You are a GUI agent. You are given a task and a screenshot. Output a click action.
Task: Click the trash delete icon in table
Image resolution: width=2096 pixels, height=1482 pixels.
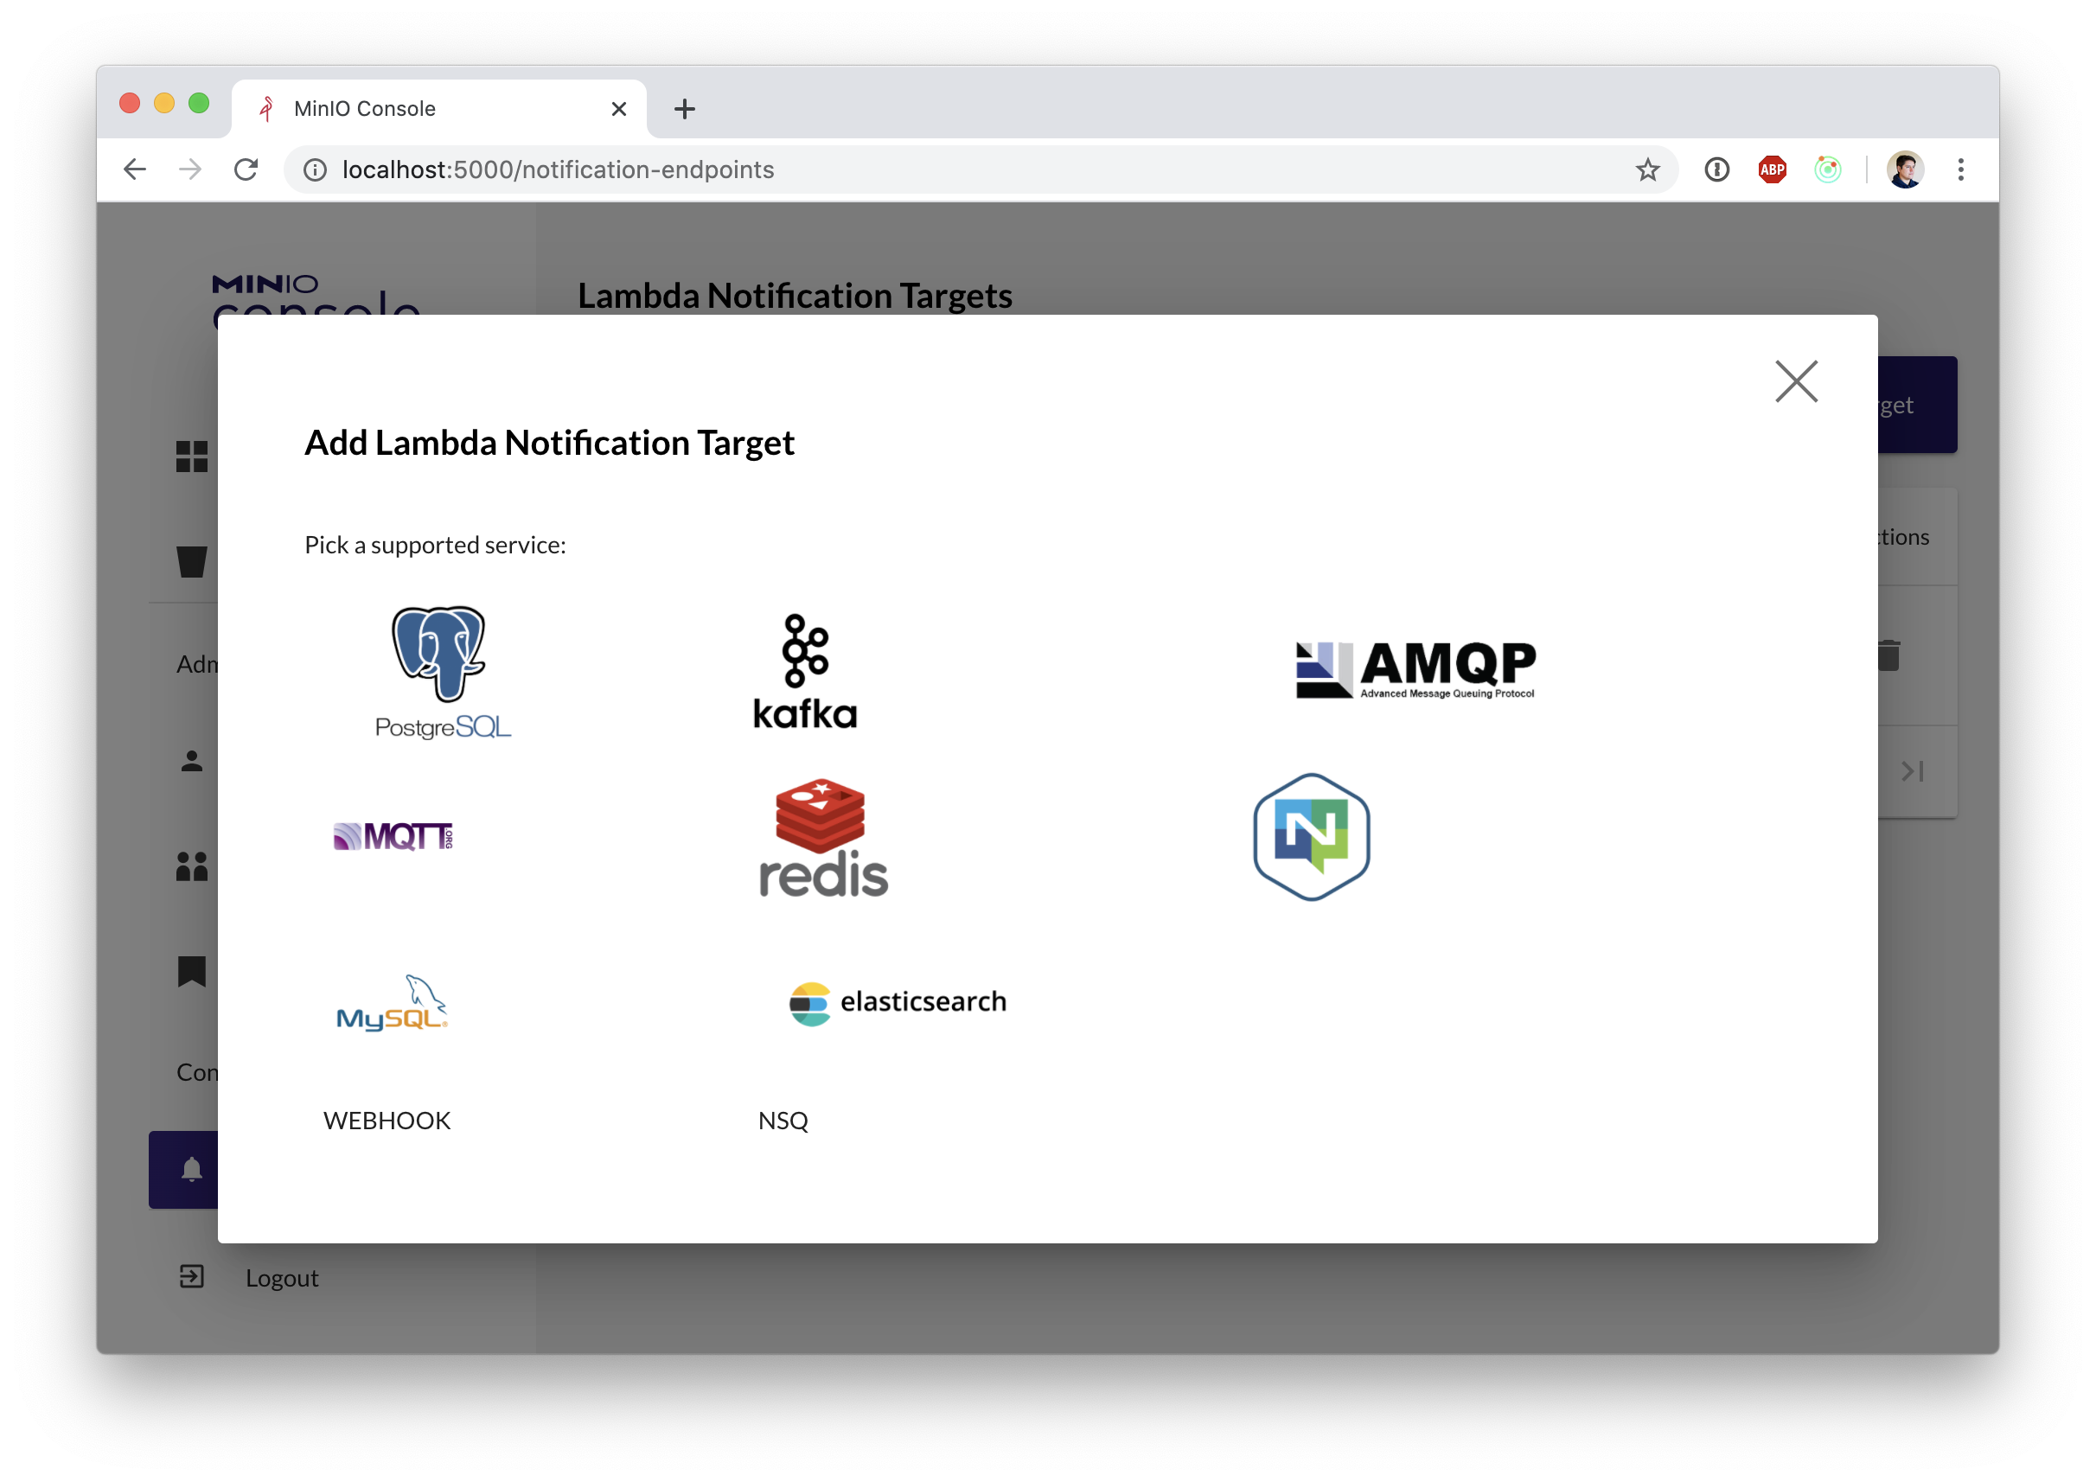pyautogui.click(x=1888, y=655)
